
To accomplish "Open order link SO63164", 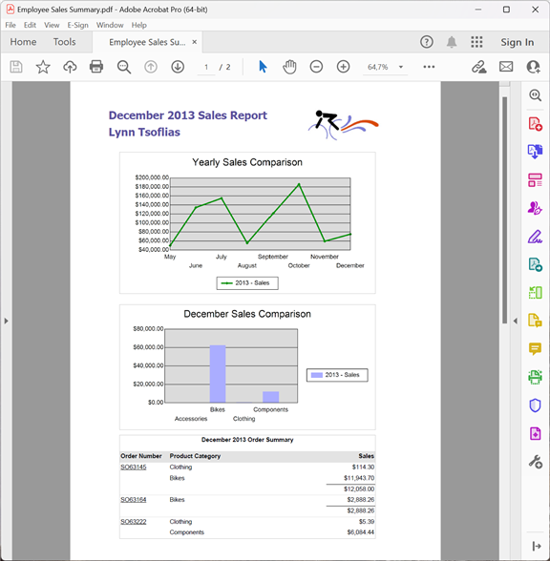I will [x=134, y=500].
